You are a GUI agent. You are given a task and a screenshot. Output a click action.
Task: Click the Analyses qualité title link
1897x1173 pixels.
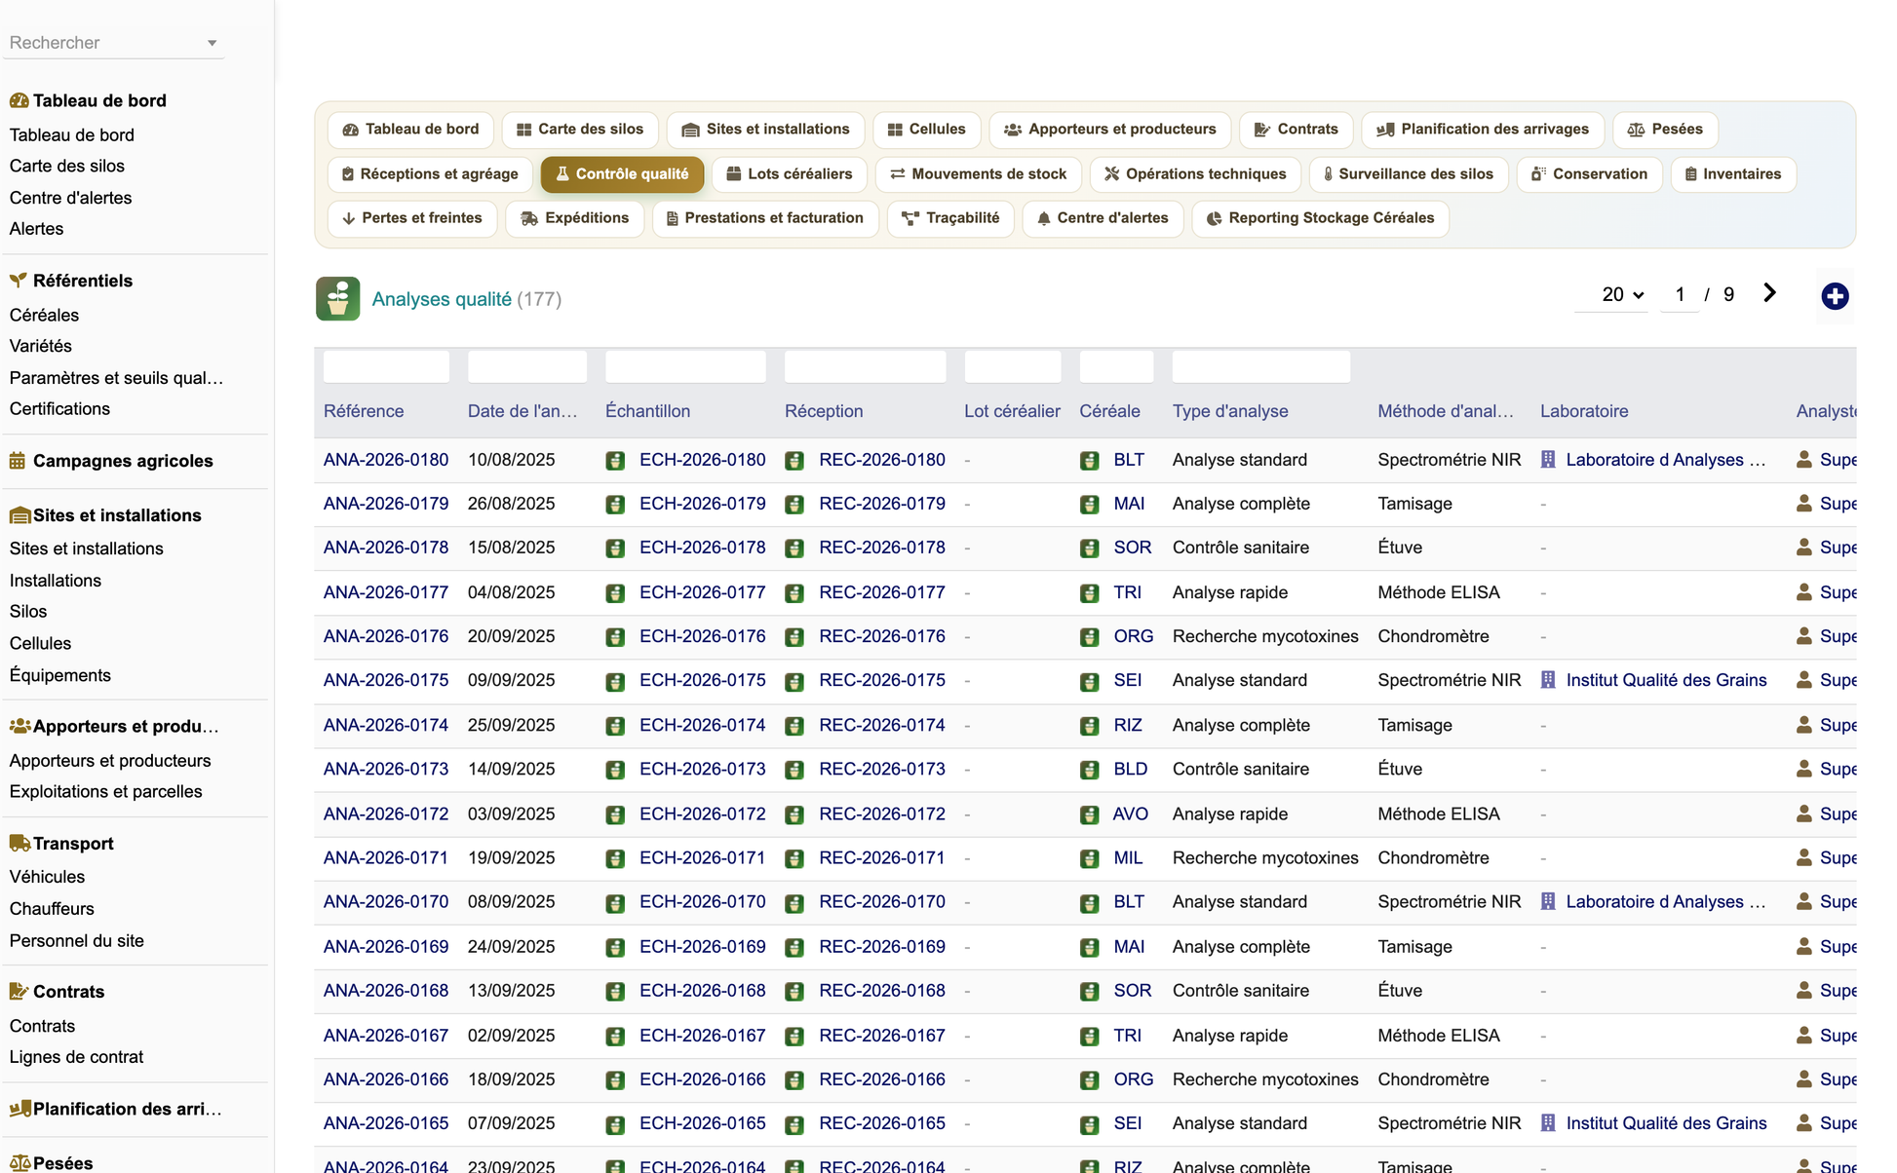point(442,299)
